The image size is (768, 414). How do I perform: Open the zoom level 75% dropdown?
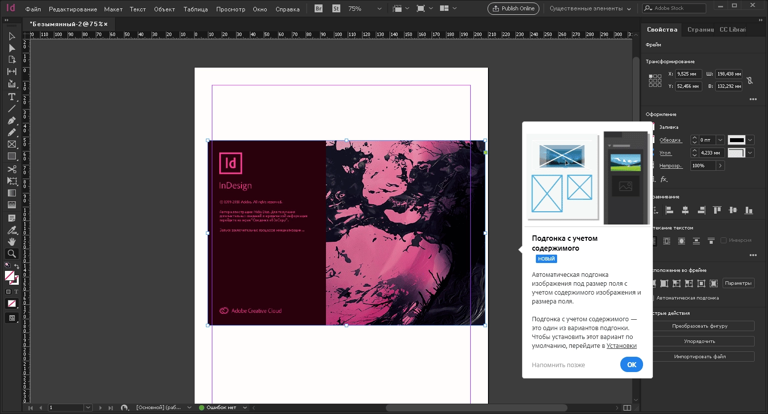click(379, 9)
